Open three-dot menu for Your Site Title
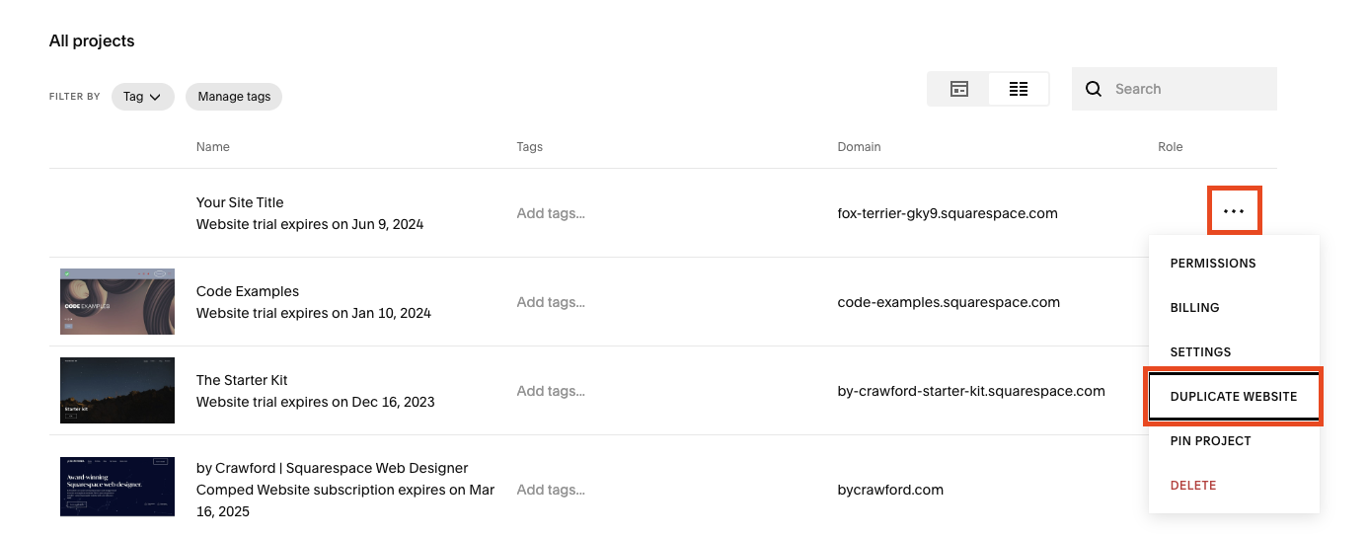This screenshot has width=1368, height=538. click(x=1234, y=211)
